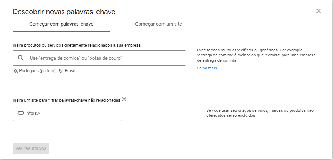Viewport: 333px width, 160px height.
Task: Change the 'Brasil' location setting
Action: coord(70,71)
